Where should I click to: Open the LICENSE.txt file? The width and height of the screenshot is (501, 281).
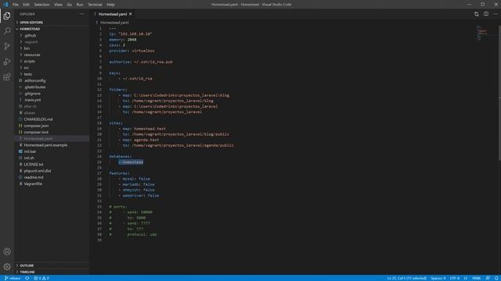pos(34,165)
